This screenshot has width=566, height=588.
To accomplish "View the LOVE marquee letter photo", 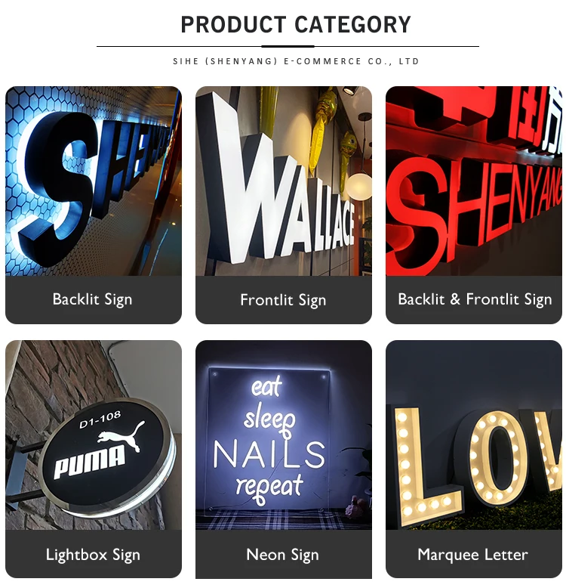I will coord(474,435).
